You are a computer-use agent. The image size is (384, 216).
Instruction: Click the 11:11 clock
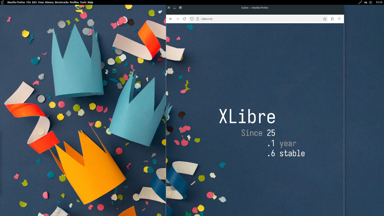click(x=379, y=3)
